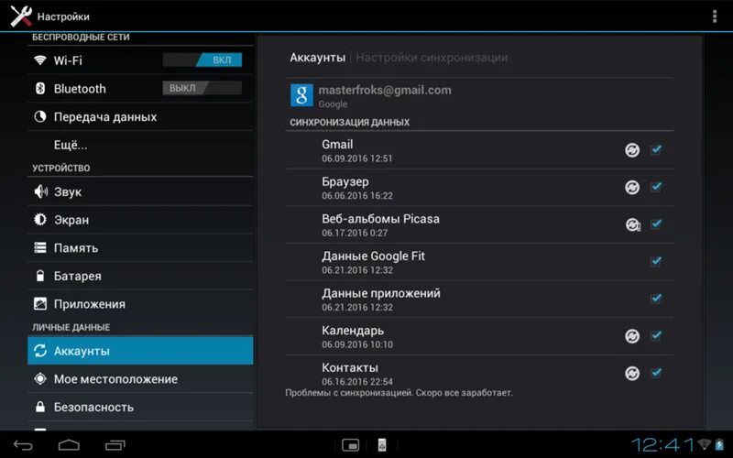Select masterfroks@gmail.com account

point(479,96)
